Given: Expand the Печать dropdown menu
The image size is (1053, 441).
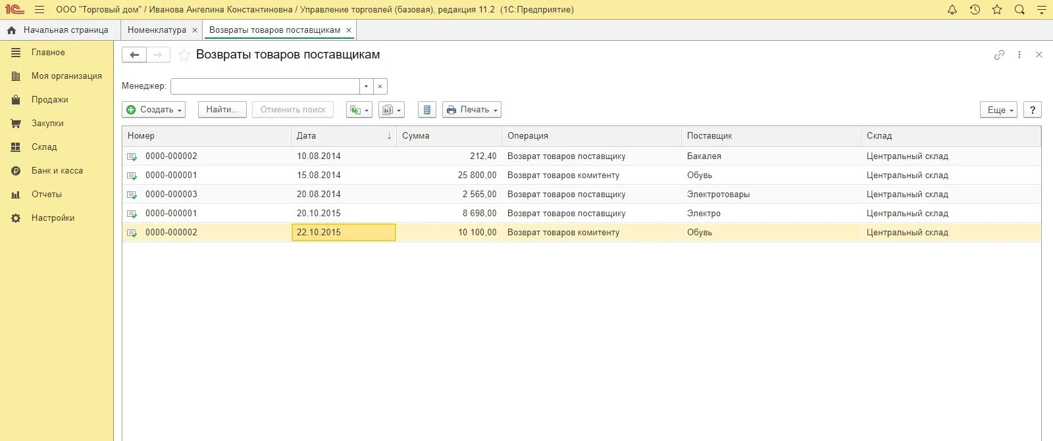Looking at the screenshot, I should tap(472, 110).
